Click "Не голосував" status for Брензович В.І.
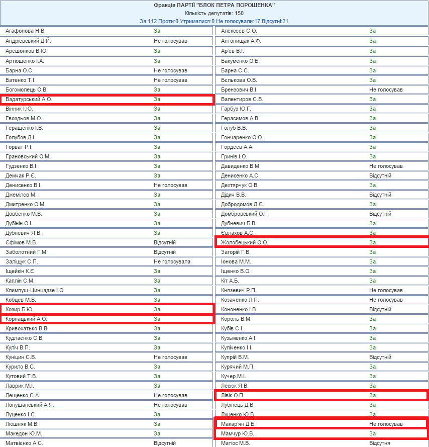429x447 pixels. 386,90
